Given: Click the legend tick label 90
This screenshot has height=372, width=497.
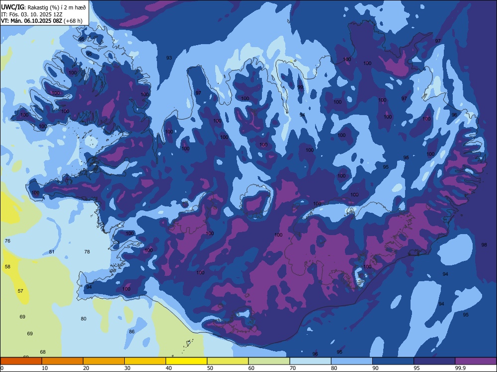Looking at the screenshot, I should pyautogui.click(x=375, y=368).
